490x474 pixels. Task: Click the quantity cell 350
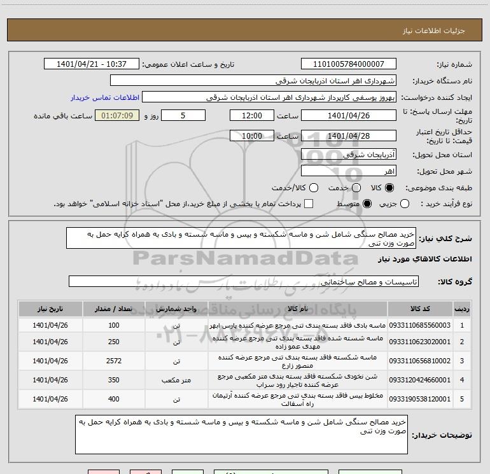(x=114, y=380)
